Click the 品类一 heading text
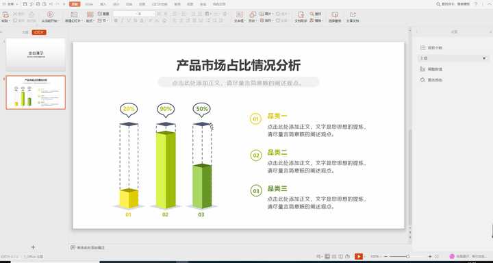The image size is (493, 263). [x=277, y=116]
